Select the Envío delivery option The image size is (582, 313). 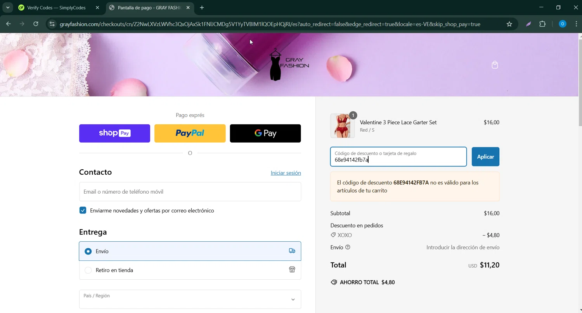tap(88, 251)
